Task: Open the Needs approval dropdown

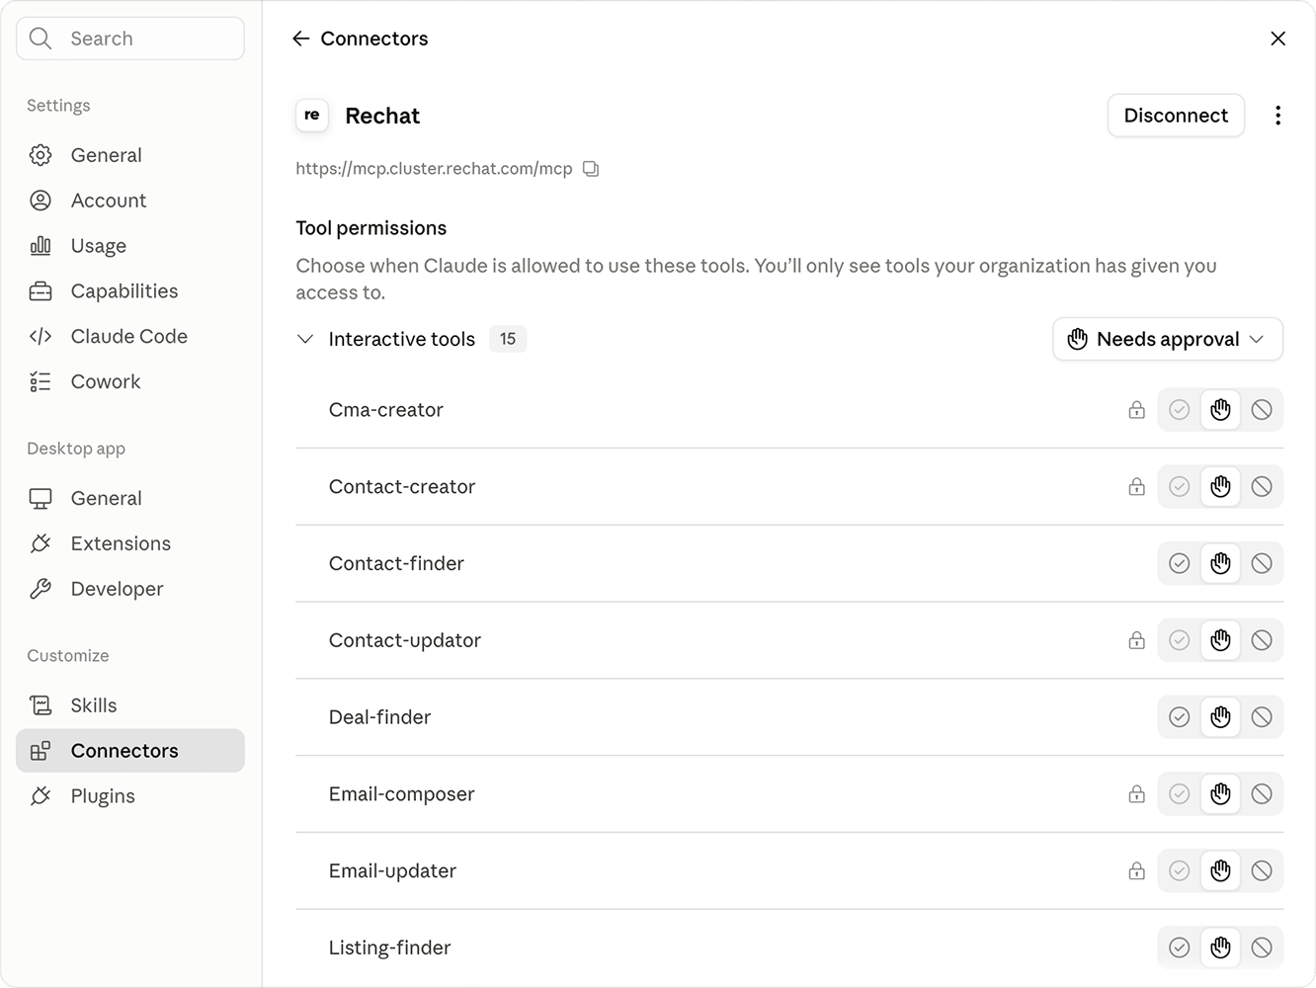Action: [x=1168, y=339]
